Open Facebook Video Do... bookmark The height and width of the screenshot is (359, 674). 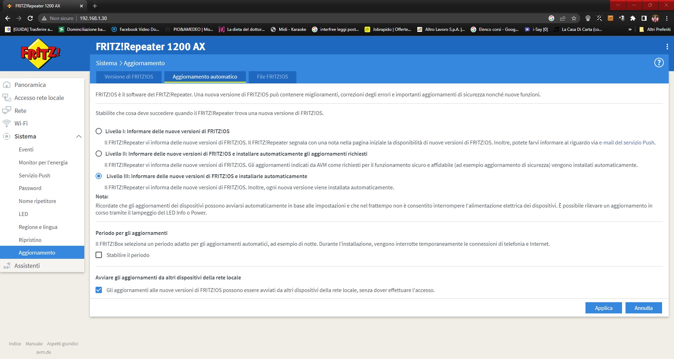[x=135, y=29]
